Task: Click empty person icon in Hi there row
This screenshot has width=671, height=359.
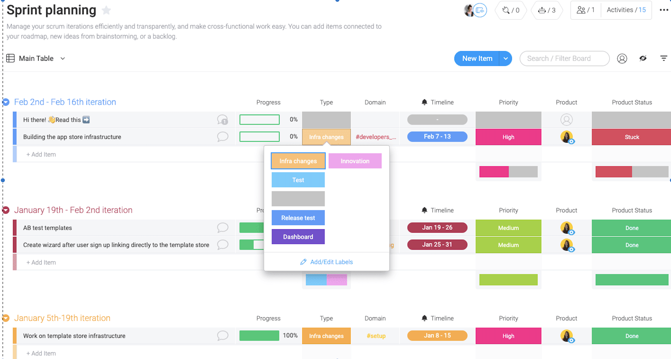Action: tap(566, 120)
